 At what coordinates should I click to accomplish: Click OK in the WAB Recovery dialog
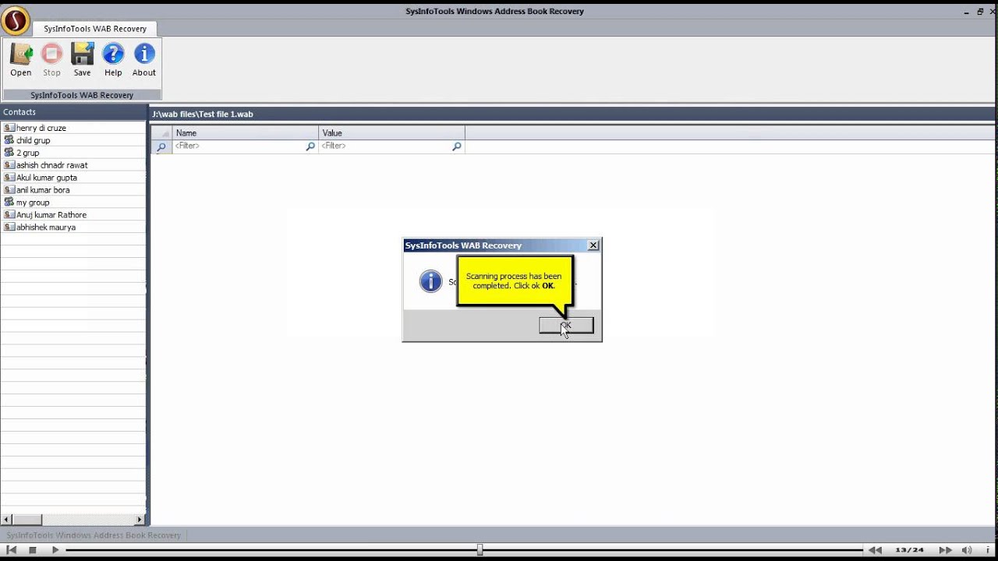tap(566, 325)
